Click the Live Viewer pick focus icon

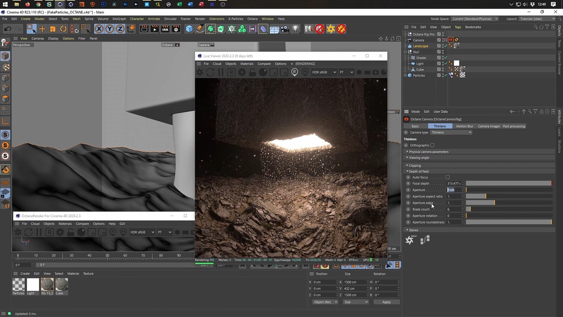(x=295, y=72)
